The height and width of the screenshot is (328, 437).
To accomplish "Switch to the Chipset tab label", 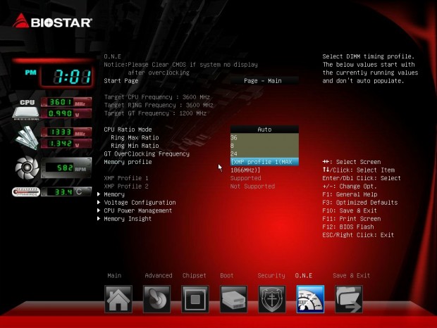I will tap(195, 275).
